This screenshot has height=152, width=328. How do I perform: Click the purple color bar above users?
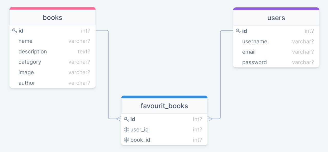(276, 9)
